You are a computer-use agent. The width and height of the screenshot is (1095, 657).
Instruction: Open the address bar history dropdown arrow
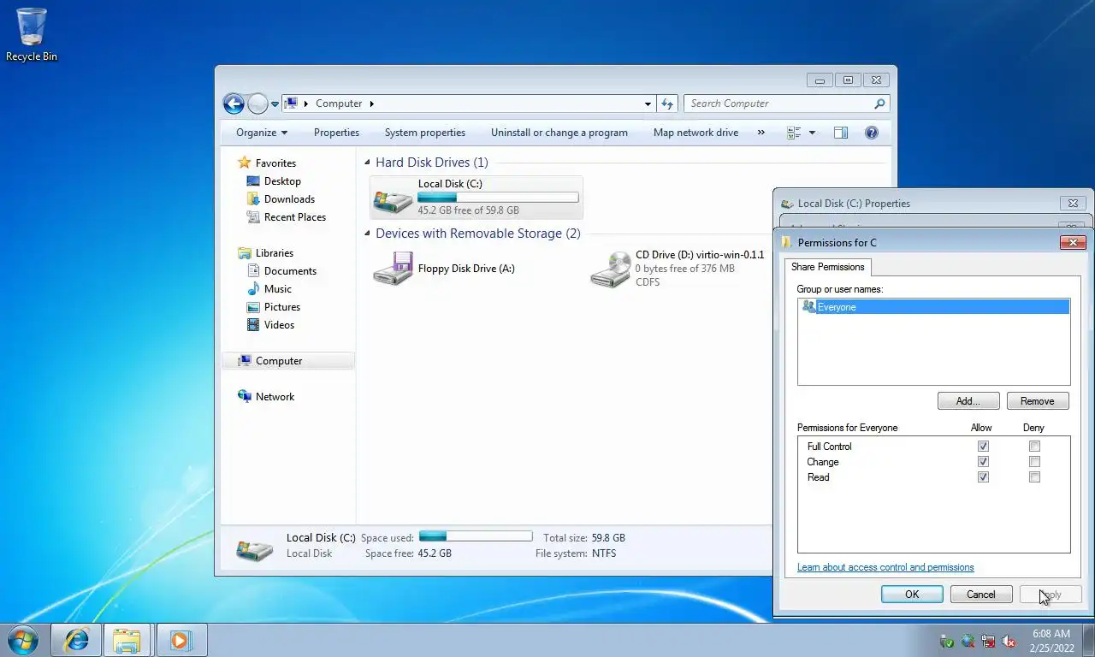click(648, 104)
